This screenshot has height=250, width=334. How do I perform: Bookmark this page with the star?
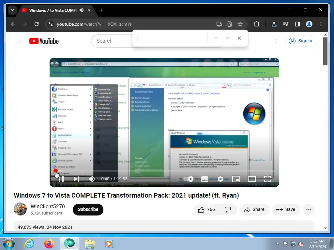[x=240, y=24]
